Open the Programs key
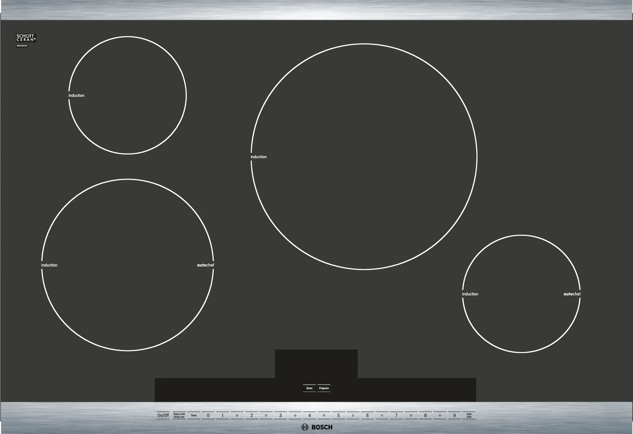633x434 pixels. click(324, 388)
